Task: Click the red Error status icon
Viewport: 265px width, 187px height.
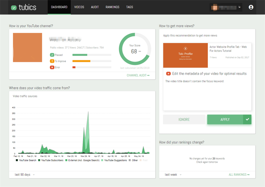Action: point(52,67)
